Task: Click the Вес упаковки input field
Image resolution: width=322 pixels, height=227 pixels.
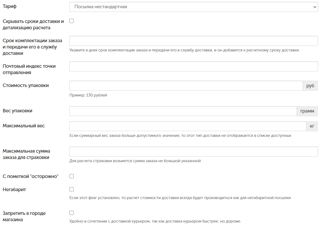Action: pos(183,111)
